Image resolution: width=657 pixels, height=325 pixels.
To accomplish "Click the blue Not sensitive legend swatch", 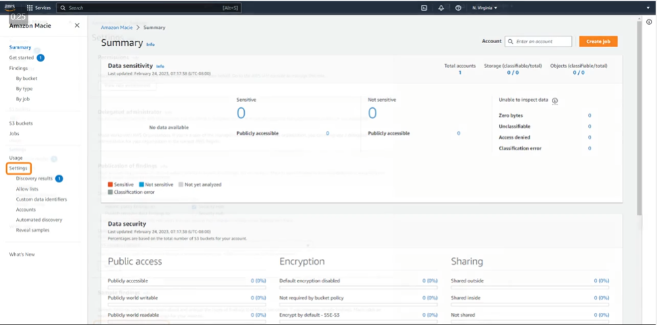I will point(142,185).
